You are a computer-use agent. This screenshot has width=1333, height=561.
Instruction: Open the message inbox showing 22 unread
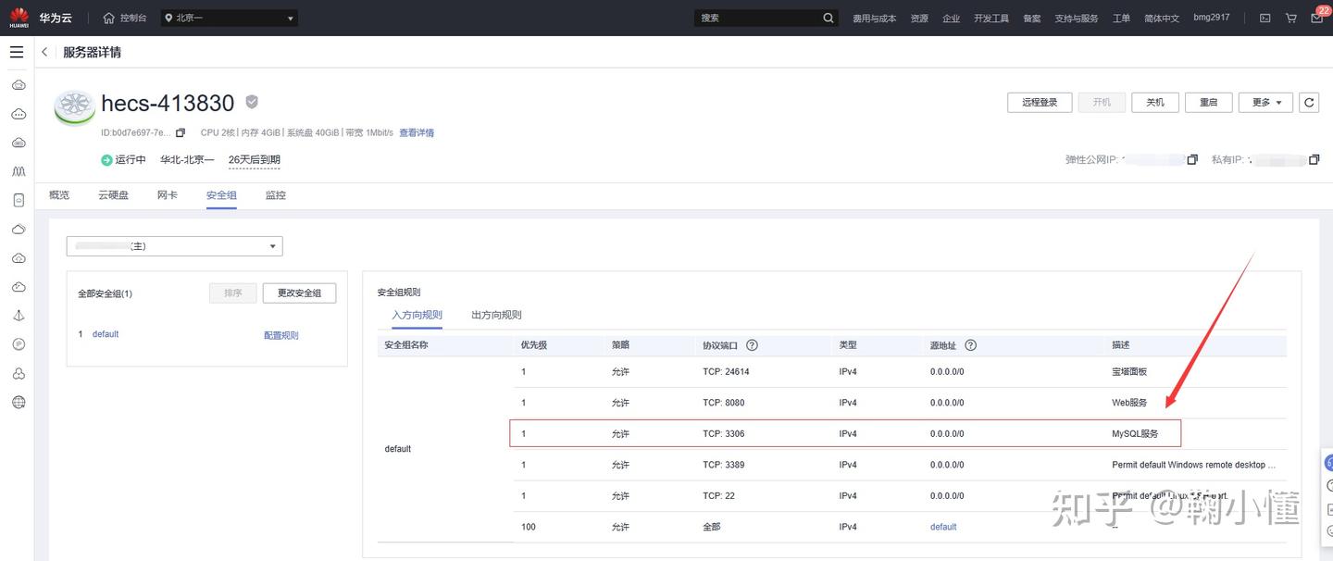(1317, 18)
